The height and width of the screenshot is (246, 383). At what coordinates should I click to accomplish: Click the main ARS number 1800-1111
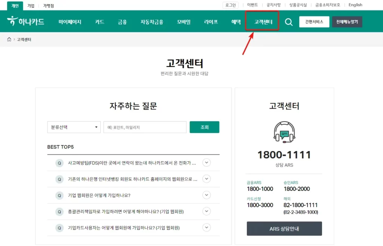point(284,155)
